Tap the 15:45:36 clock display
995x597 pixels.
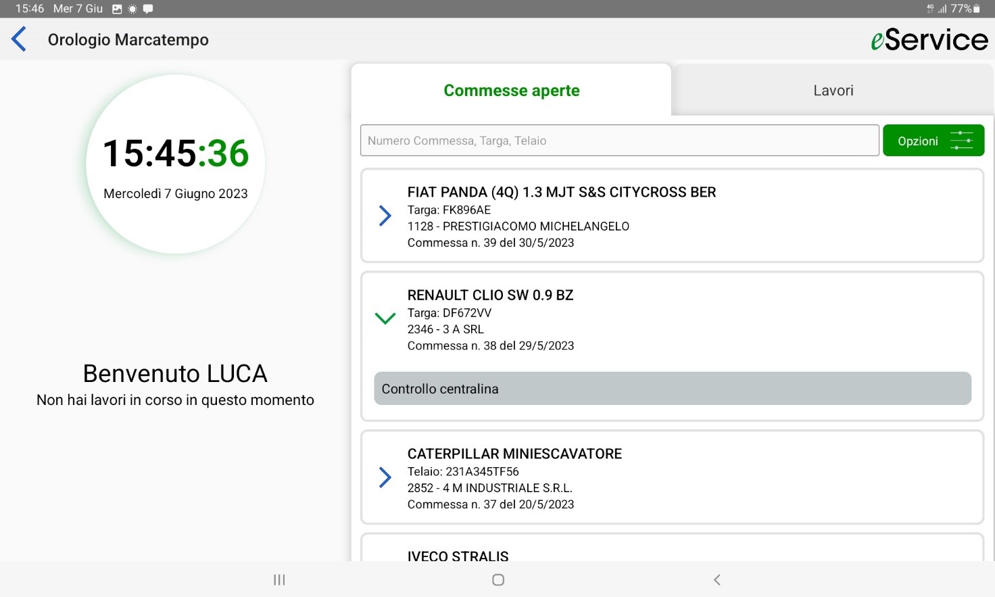[x=176, y=153]
